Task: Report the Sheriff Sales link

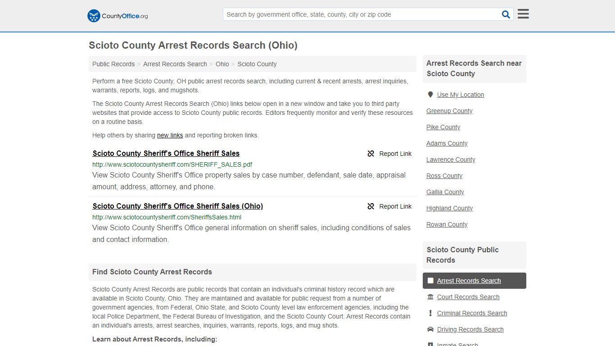Action: (x=389, y=154)
